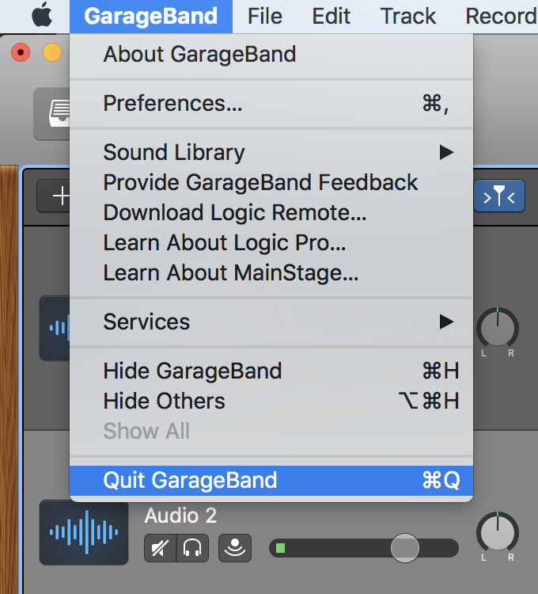Solo the Audio 2 track with headphones icon
Image resolution: width=538 pixels, height=594 pixels.
click(192, 548)
